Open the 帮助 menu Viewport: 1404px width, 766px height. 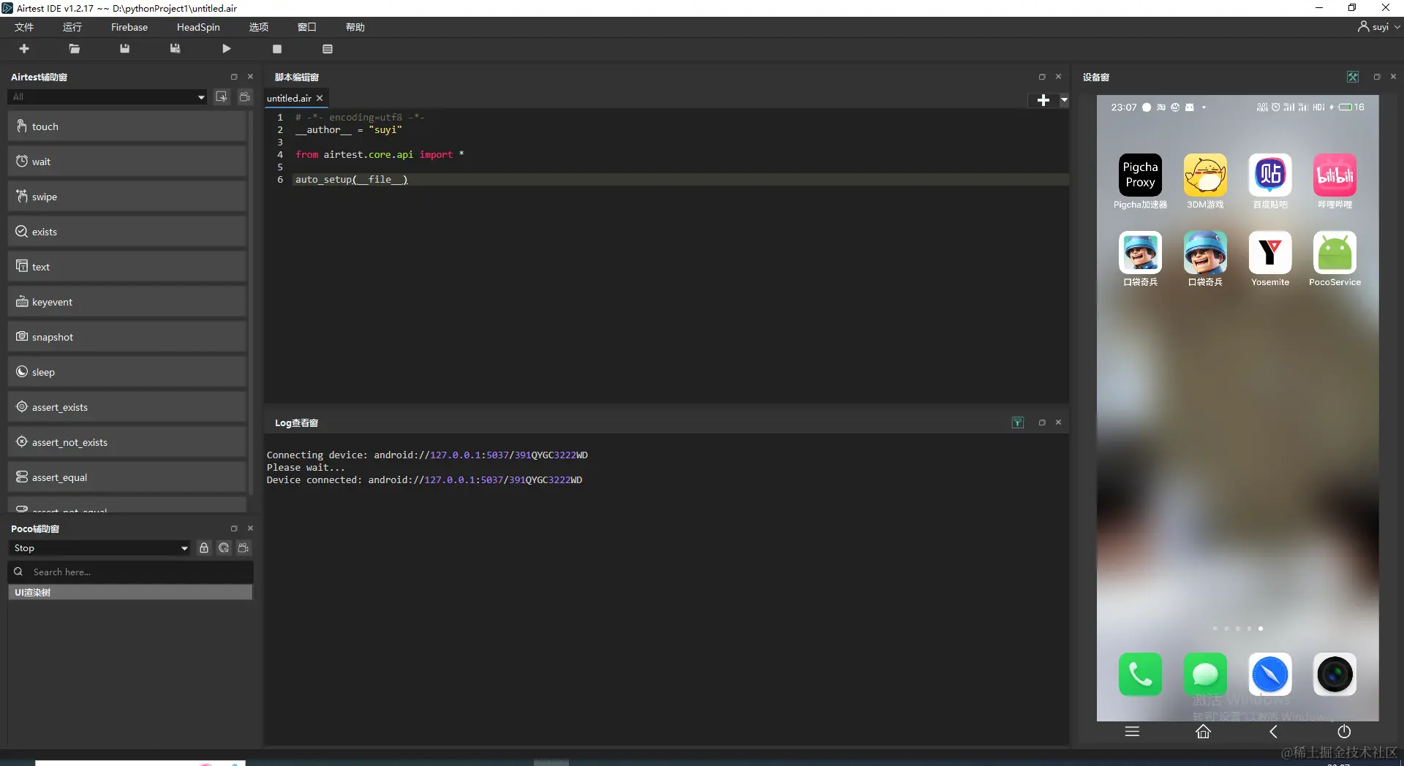(355, 27)
